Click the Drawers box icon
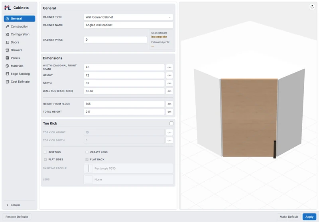This screenshot has width=319, height=222. tap(7, 50)
